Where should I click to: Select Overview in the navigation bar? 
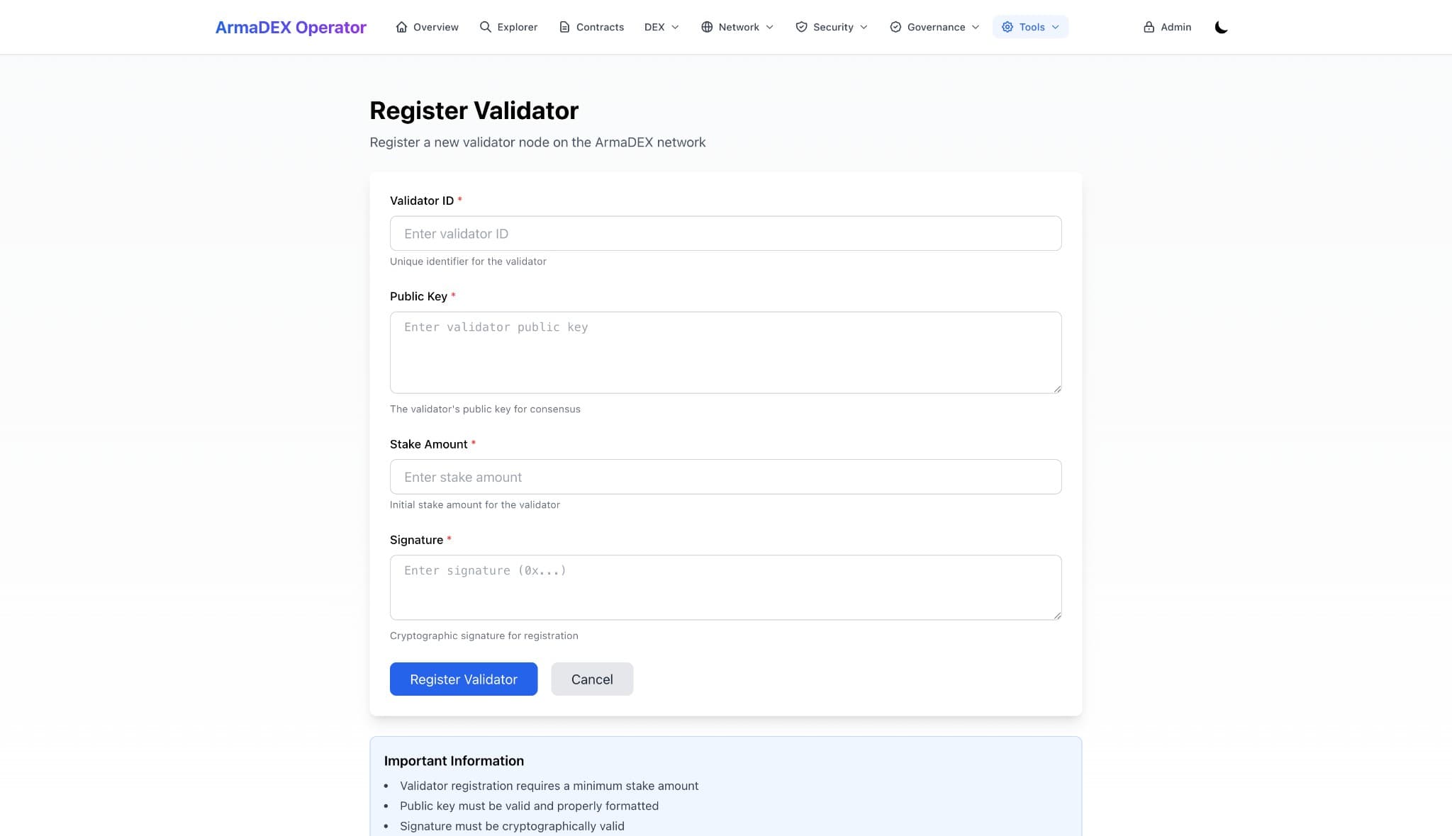[x=435, y=27]
